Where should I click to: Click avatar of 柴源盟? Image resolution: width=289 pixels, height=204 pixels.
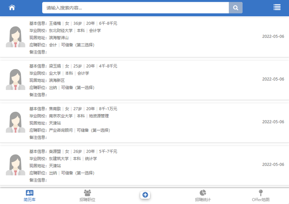(x=16, y=165)
